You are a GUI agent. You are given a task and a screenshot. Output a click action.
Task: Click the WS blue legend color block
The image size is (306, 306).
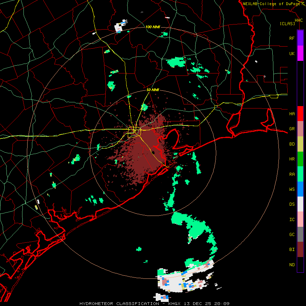pos(300,189)
